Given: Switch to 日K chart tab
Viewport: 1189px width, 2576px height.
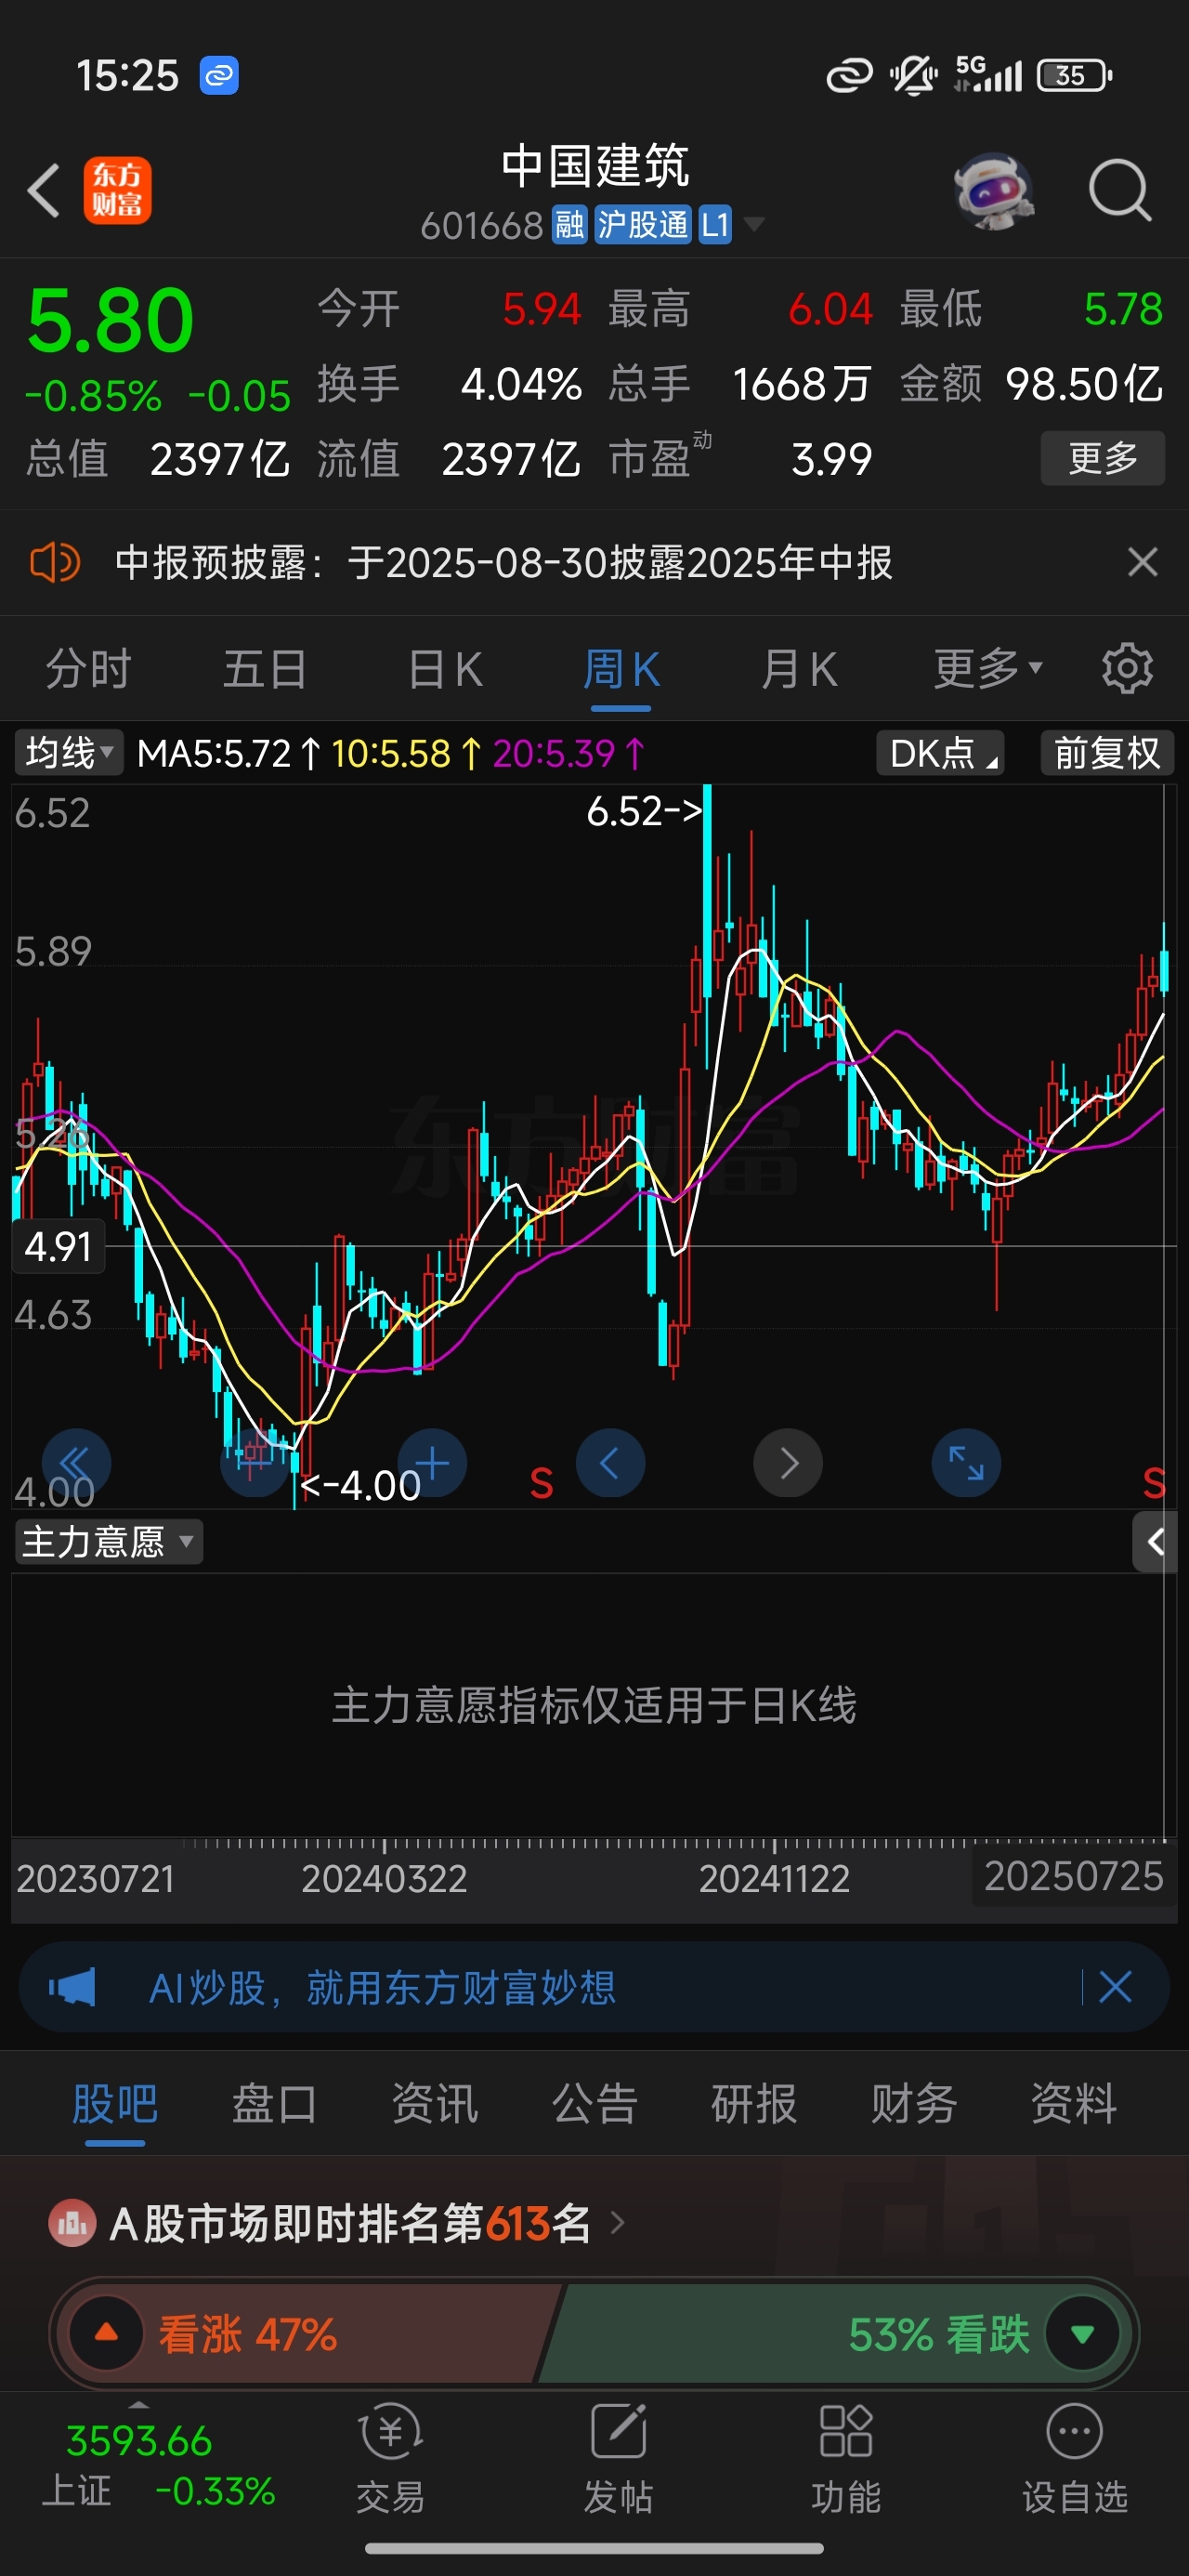Looking at the screenshot, I should (x=445, y=668).
